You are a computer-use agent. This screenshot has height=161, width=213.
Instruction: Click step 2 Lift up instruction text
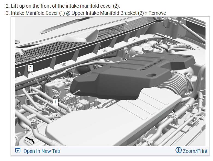[63, 6]
